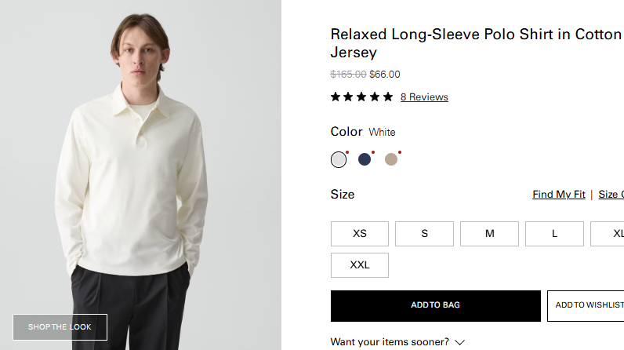This screenshot has height=350, width=624.
Task: Choose size XS
Action: point(360,234)
